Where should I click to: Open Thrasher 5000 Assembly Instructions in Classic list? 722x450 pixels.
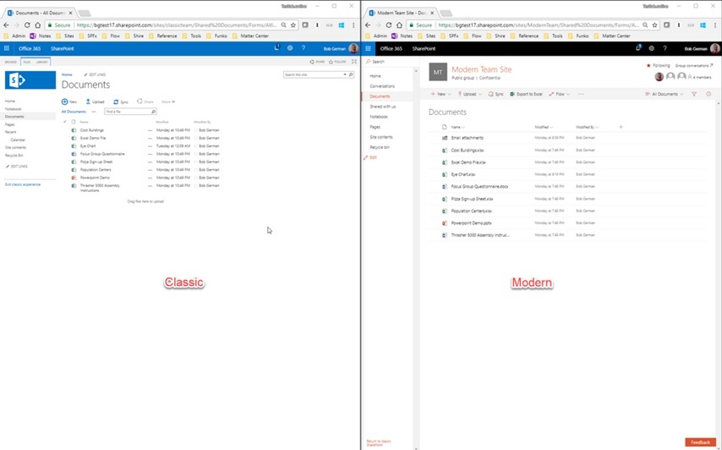pyautogui.click(x=100, y=188)
